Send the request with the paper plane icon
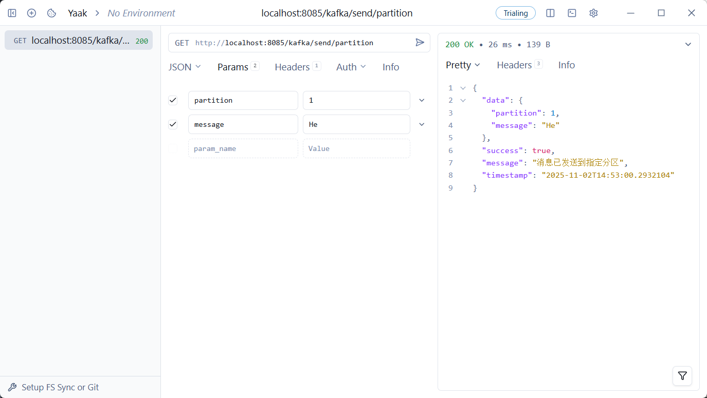Viewport: 707px width, 398px height. tap(420, 43)
